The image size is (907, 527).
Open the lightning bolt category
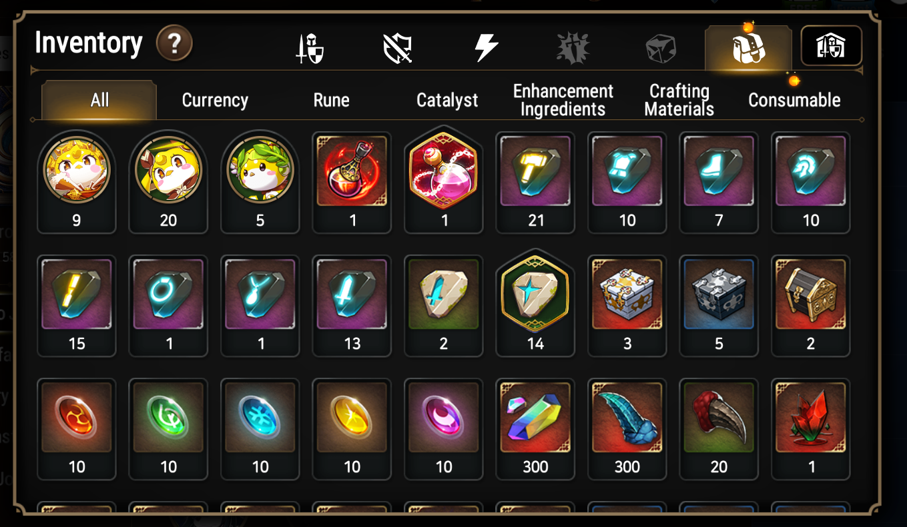(x=485, y=49)
